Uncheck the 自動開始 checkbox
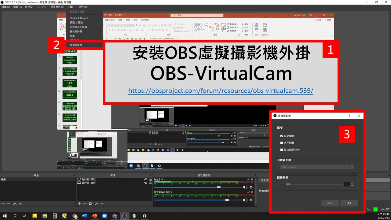This screenshot has height=220, width=391. [x=282, y=136]
